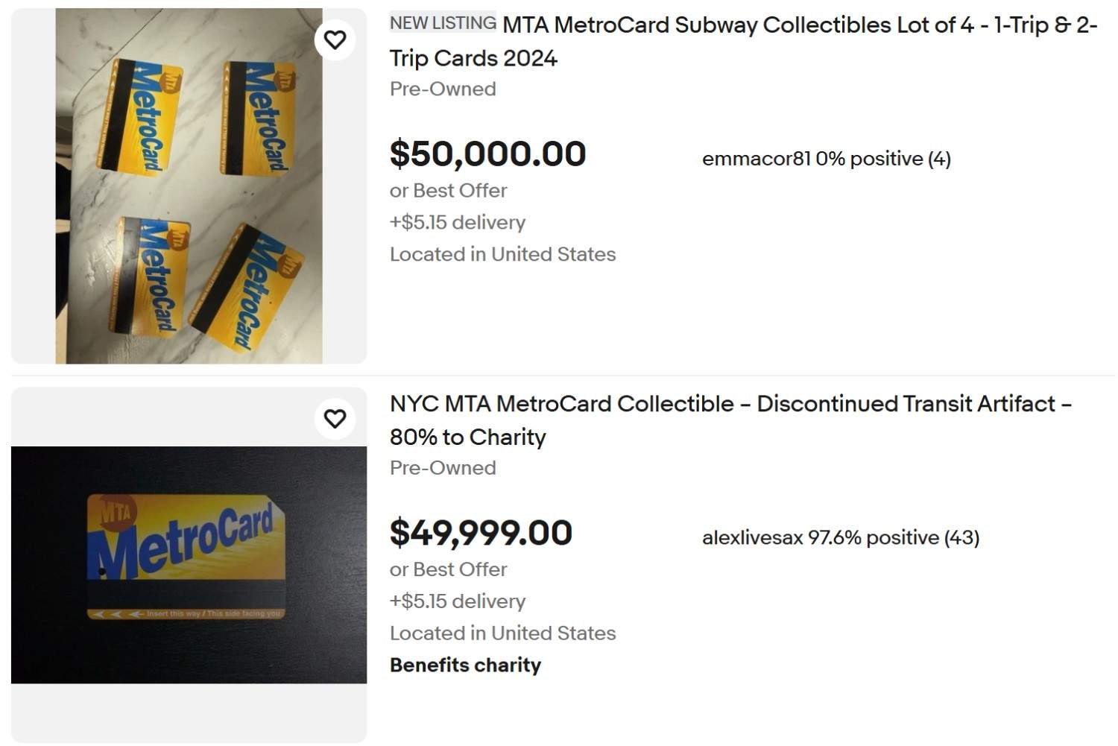Click Pre-Owned on the charity listing

point(442,468)
